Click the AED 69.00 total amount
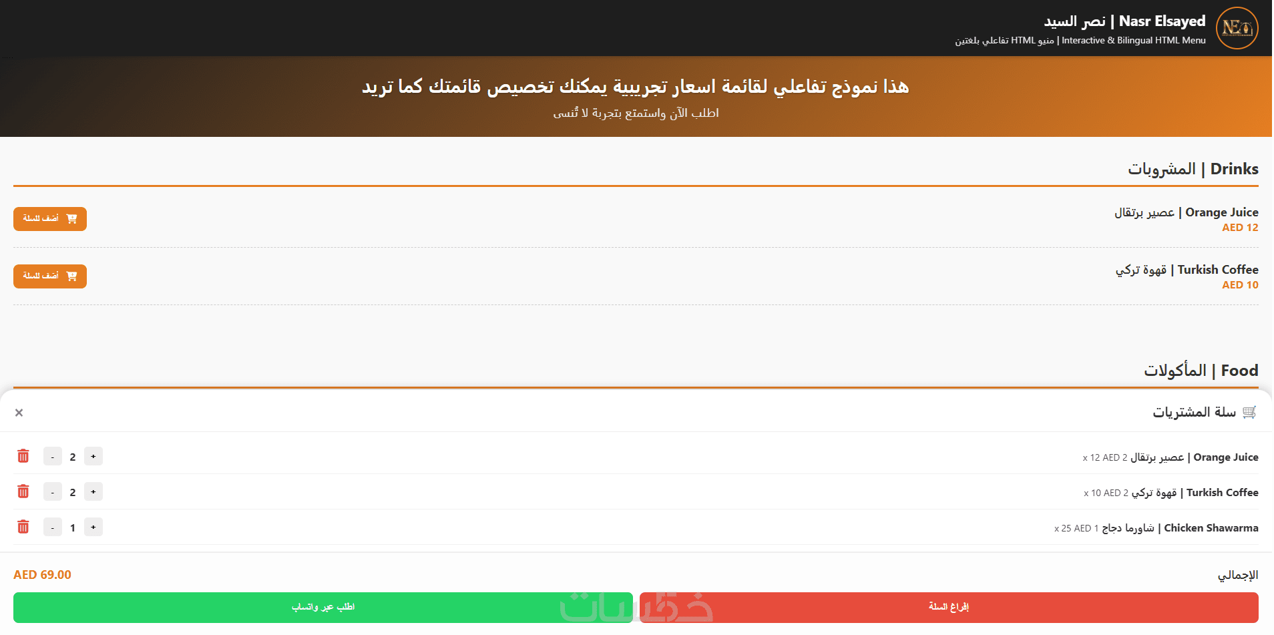 click(x=42, y=575)
